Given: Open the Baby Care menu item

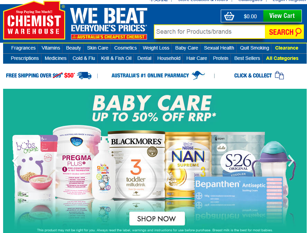Looking at the screenshot, I should coord(186,48).
